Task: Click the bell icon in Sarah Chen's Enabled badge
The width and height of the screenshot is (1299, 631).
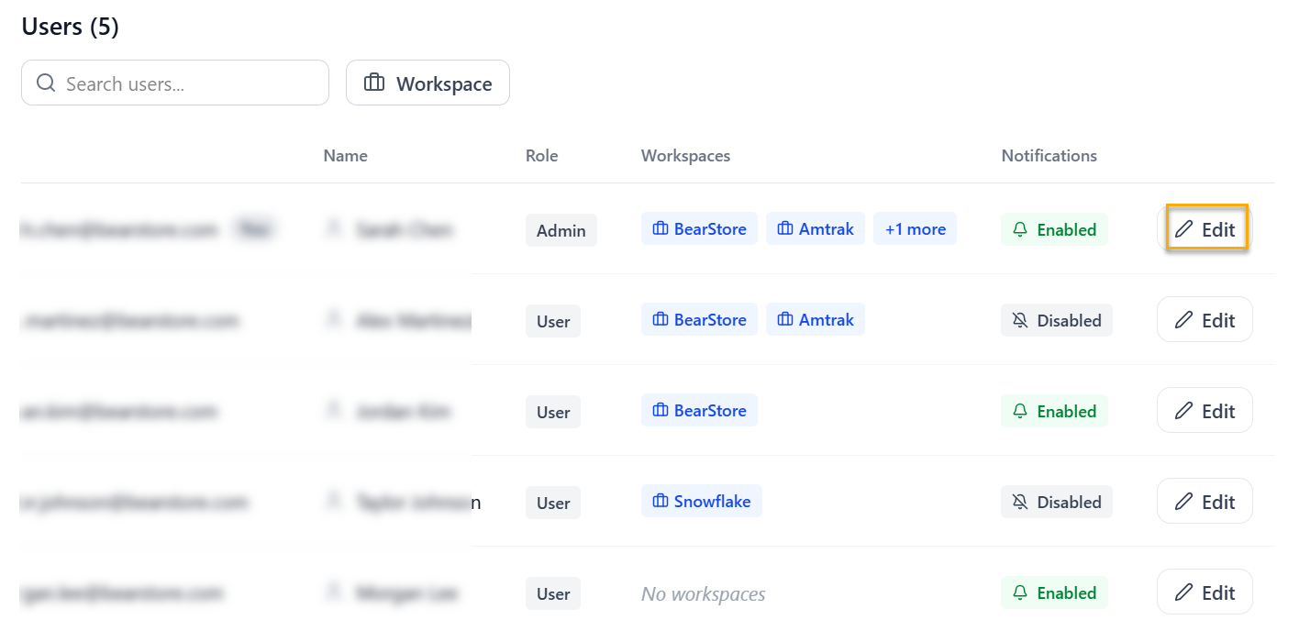Action: click(x=1020, y=229)
